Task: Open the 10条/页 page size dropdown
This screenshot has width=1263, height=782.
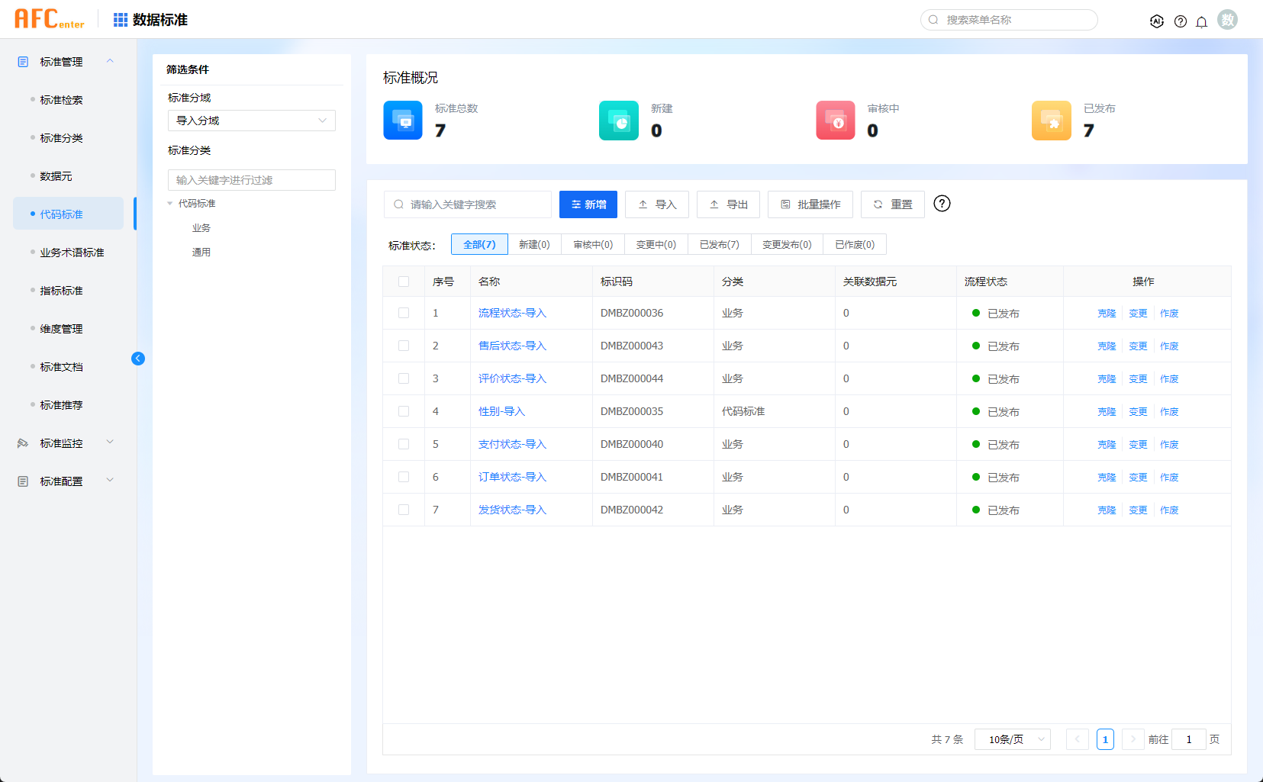Action: point(1012,739)
